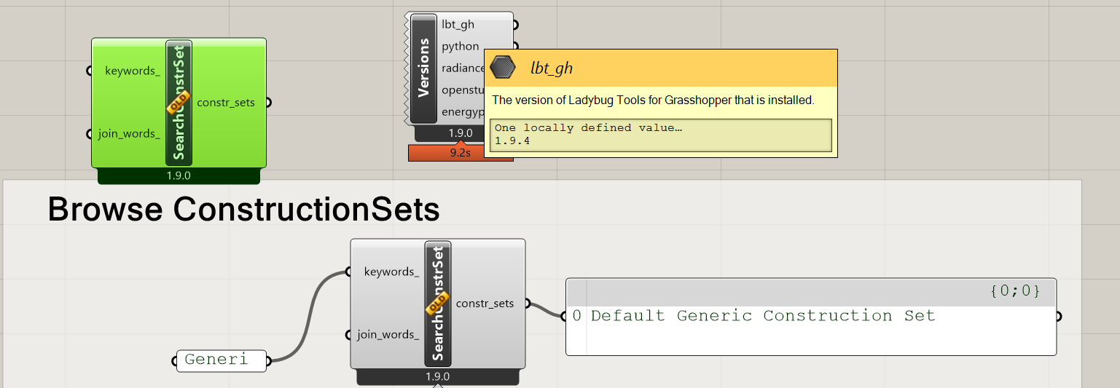Image resolution: width=1120 pixels, height=388 pixels.
Task: Click 1.9.0 version label under Versions component
Action: [461, 133]
